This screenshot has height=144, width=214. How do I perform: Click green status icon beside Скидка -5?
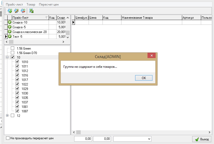10,27
